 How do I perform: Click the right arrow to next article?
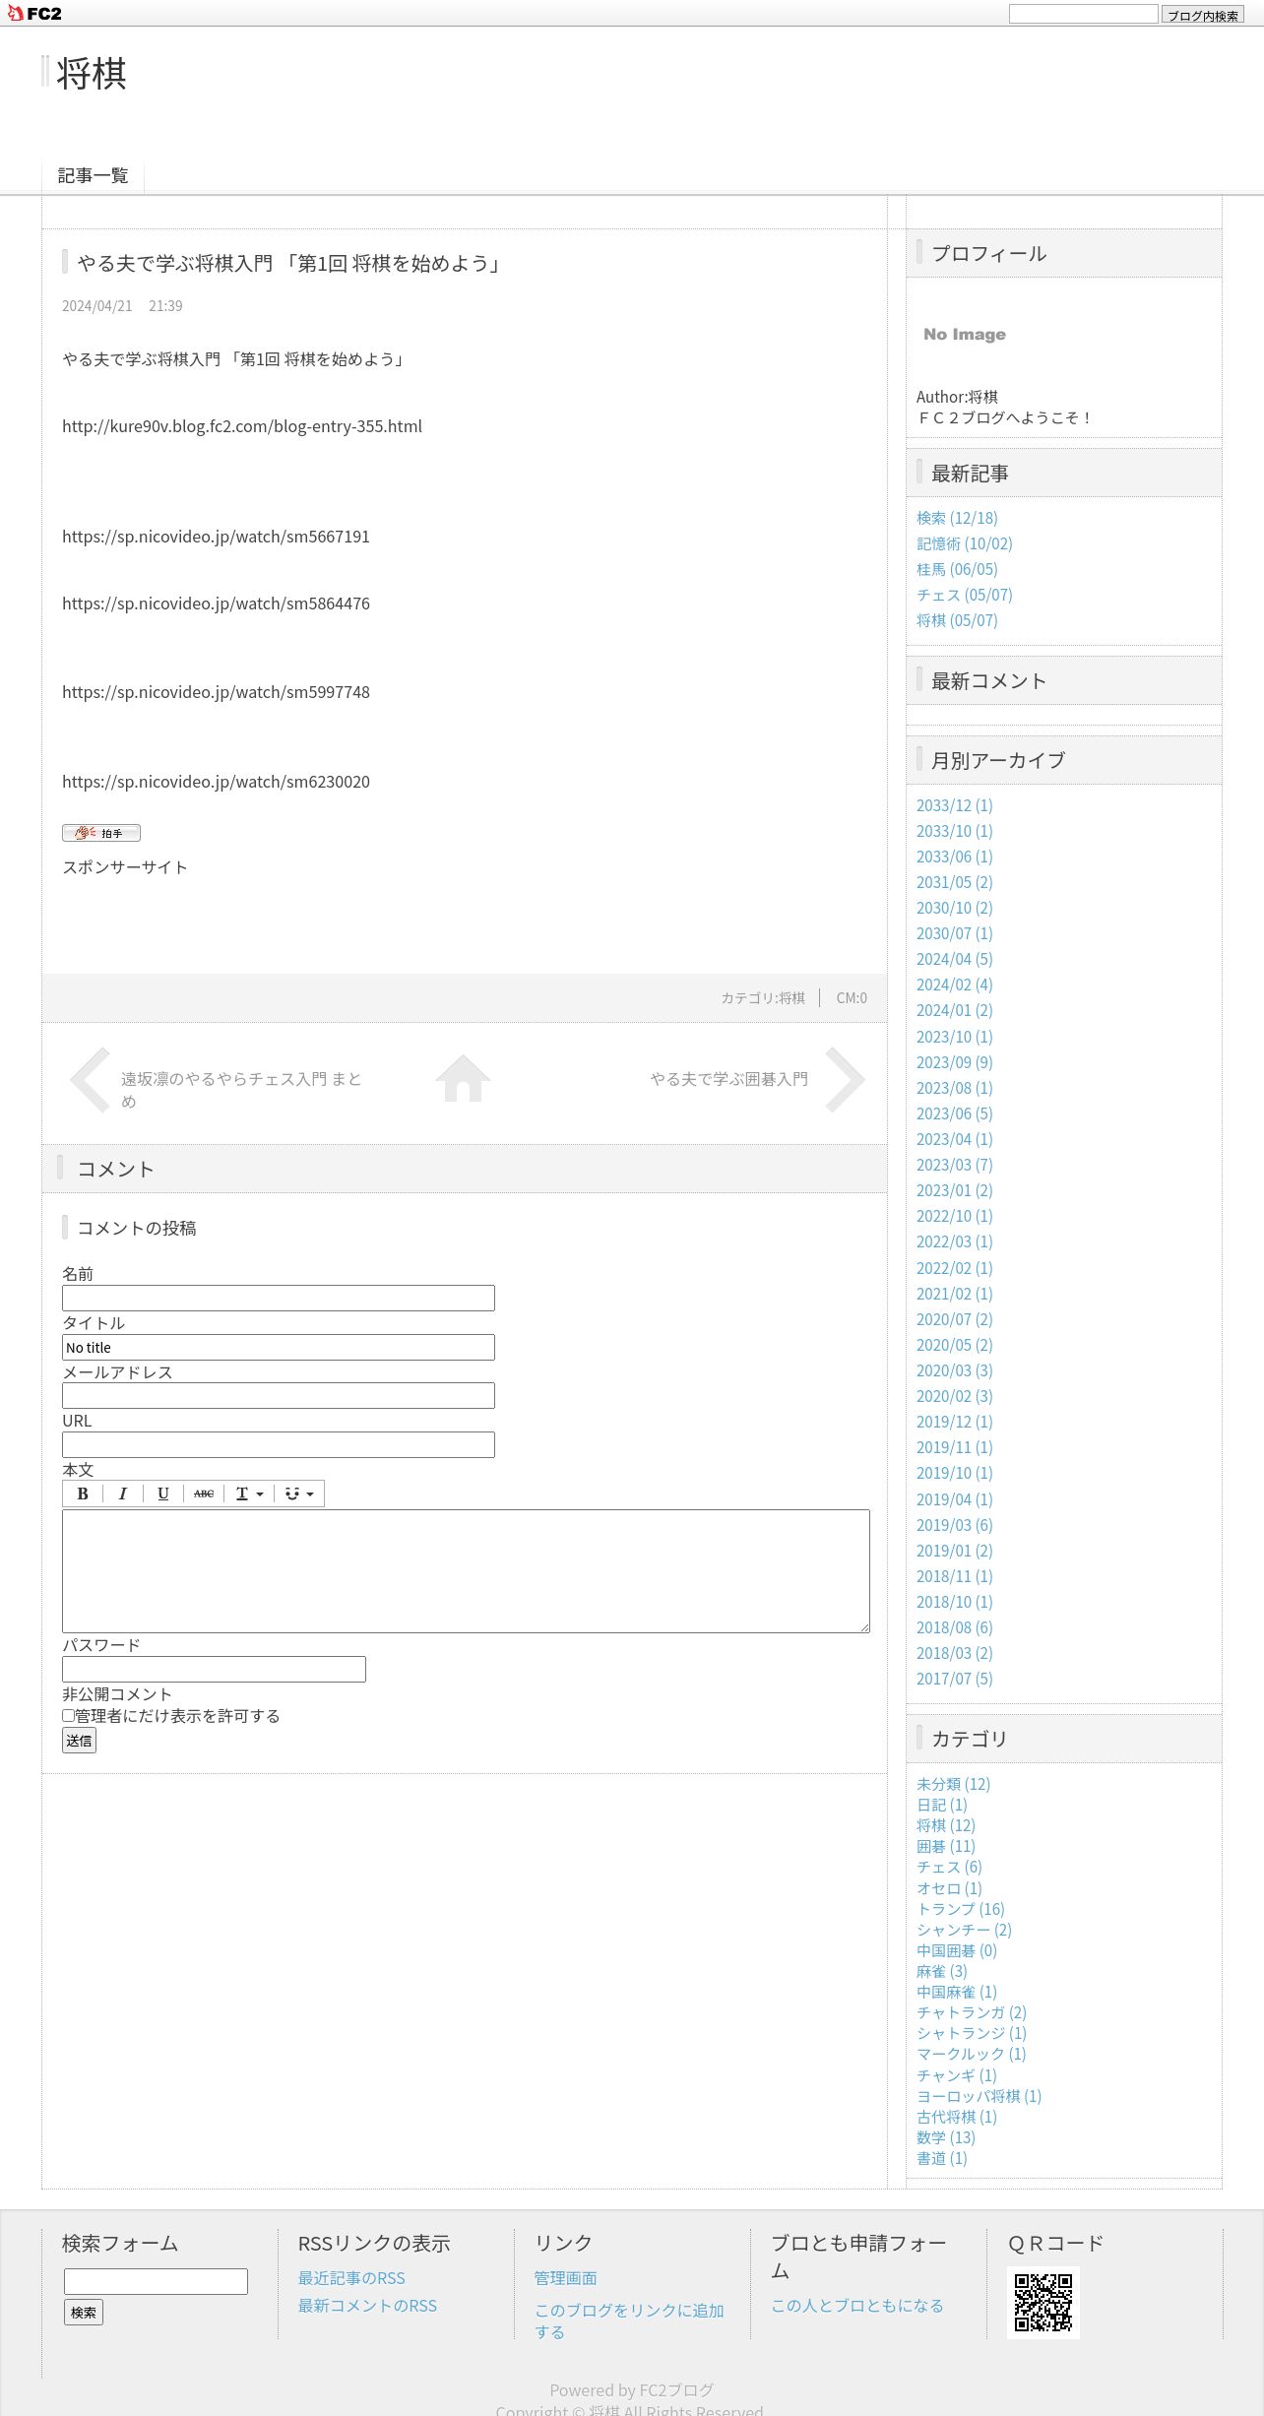click(x=846, y=1080)
